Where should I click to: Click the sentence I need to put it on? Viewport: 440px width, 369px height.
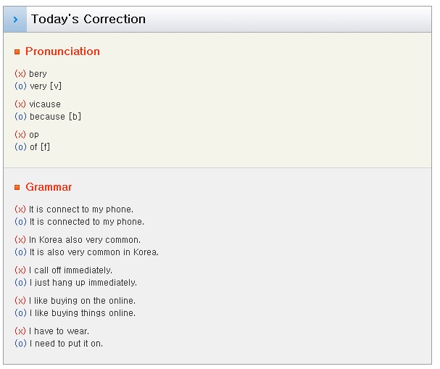66,344
